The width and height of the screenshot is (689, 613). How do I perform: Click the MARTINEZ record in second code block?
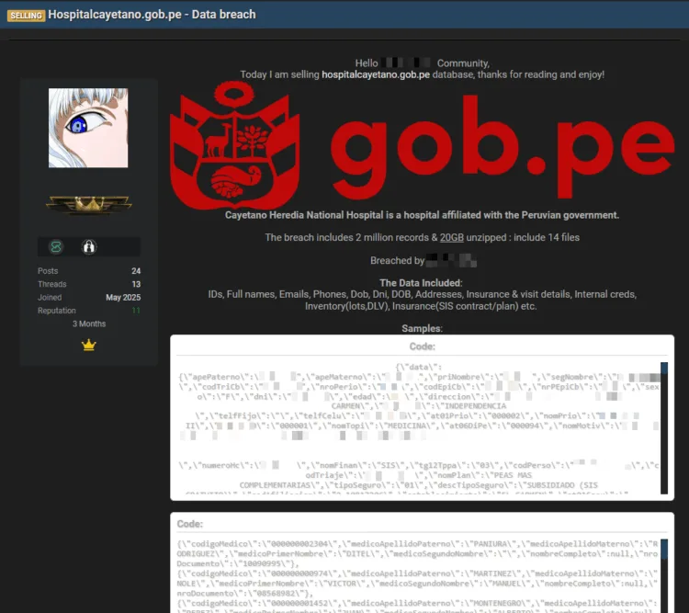click(x=417, y=583)
